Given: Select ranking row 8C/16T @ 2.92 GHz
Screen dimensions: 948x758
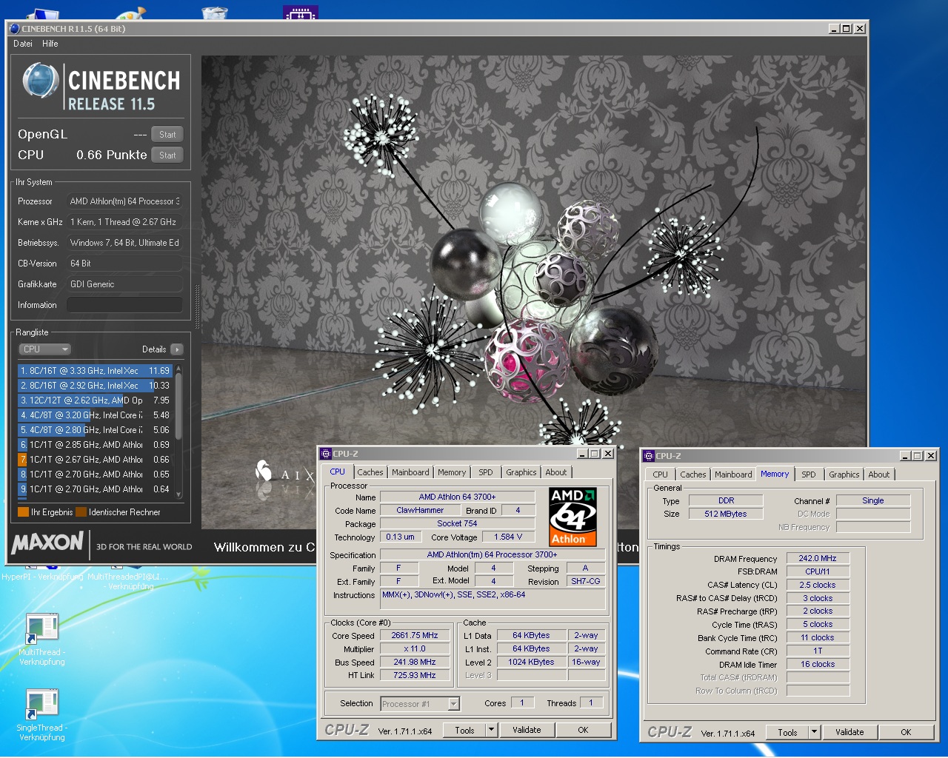Looking at the screenshot, I should (95, 386).
